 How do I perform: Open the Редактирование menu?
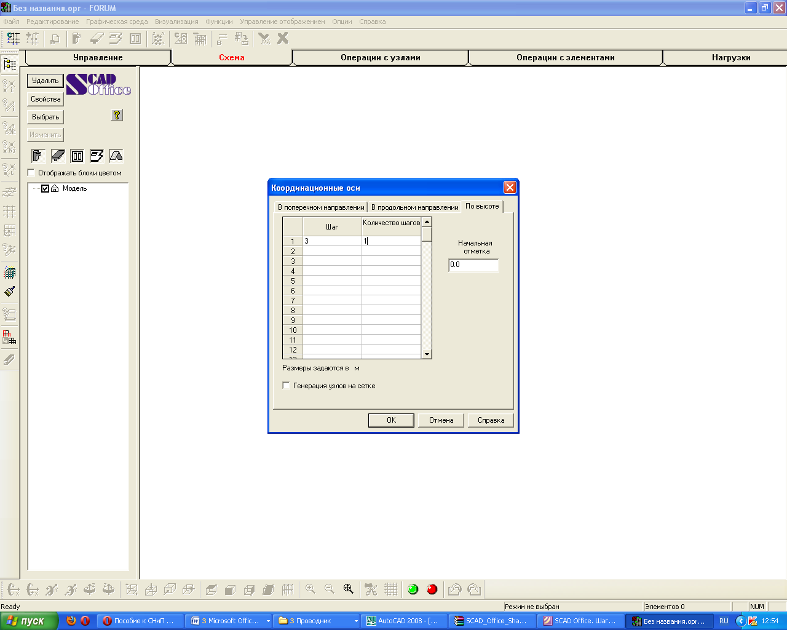[x=53, y=22]
